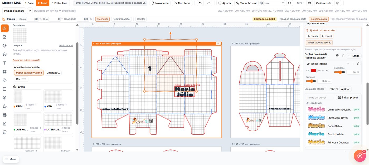Open the compass help bubble with notifications
The width and height of the screenshot is (369, 165).
pyautogui.click(x=360, y=156)
